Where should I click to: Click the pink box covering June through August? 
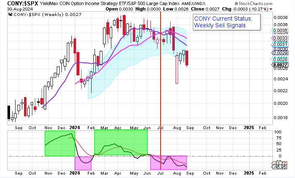click(x=168, y=162)
